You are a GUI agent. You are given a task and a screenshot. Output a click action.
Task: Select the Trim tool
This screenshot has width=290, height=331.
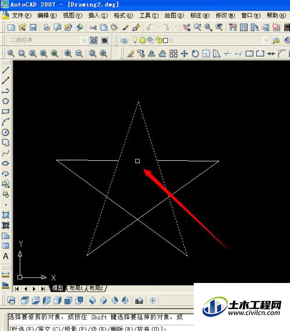(227, 54)
